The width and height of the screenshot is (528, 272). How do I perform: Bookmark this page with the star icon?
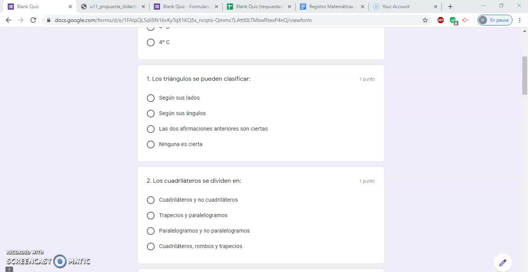click(425, 20)
